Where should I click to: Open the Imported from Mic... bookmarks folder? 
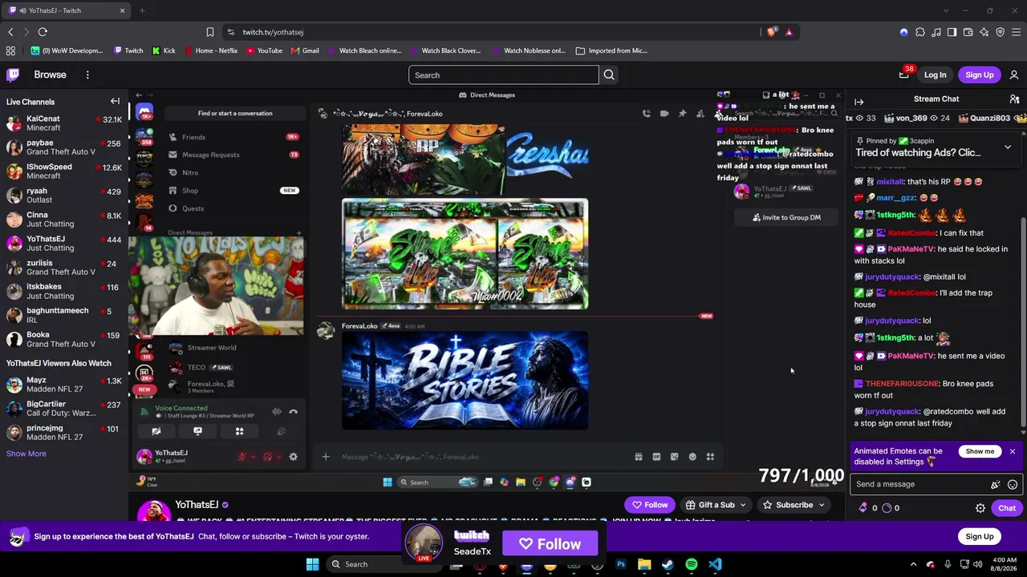coord(611,50)
